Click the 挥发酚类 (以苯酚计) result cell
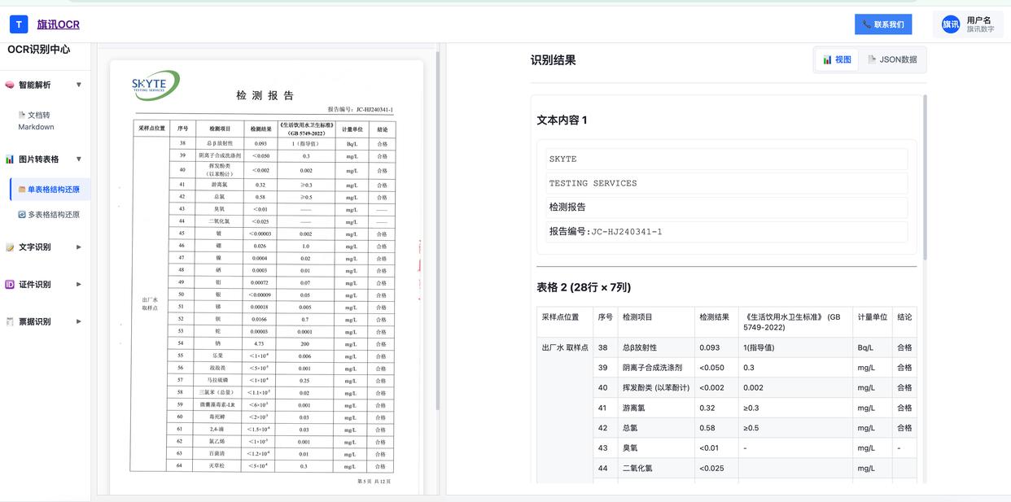 point(656,388)
